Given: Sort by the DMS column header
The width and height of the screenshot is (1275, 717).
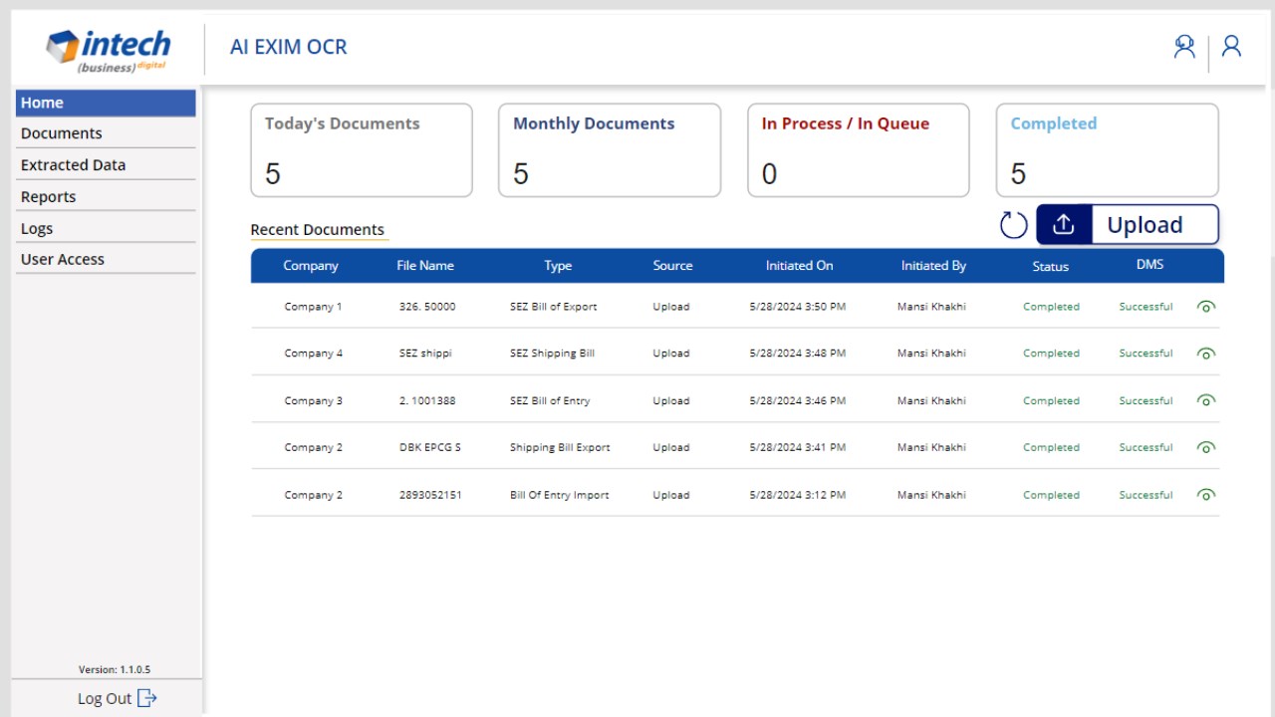Looking at the screenshot, I should 1149,265.
